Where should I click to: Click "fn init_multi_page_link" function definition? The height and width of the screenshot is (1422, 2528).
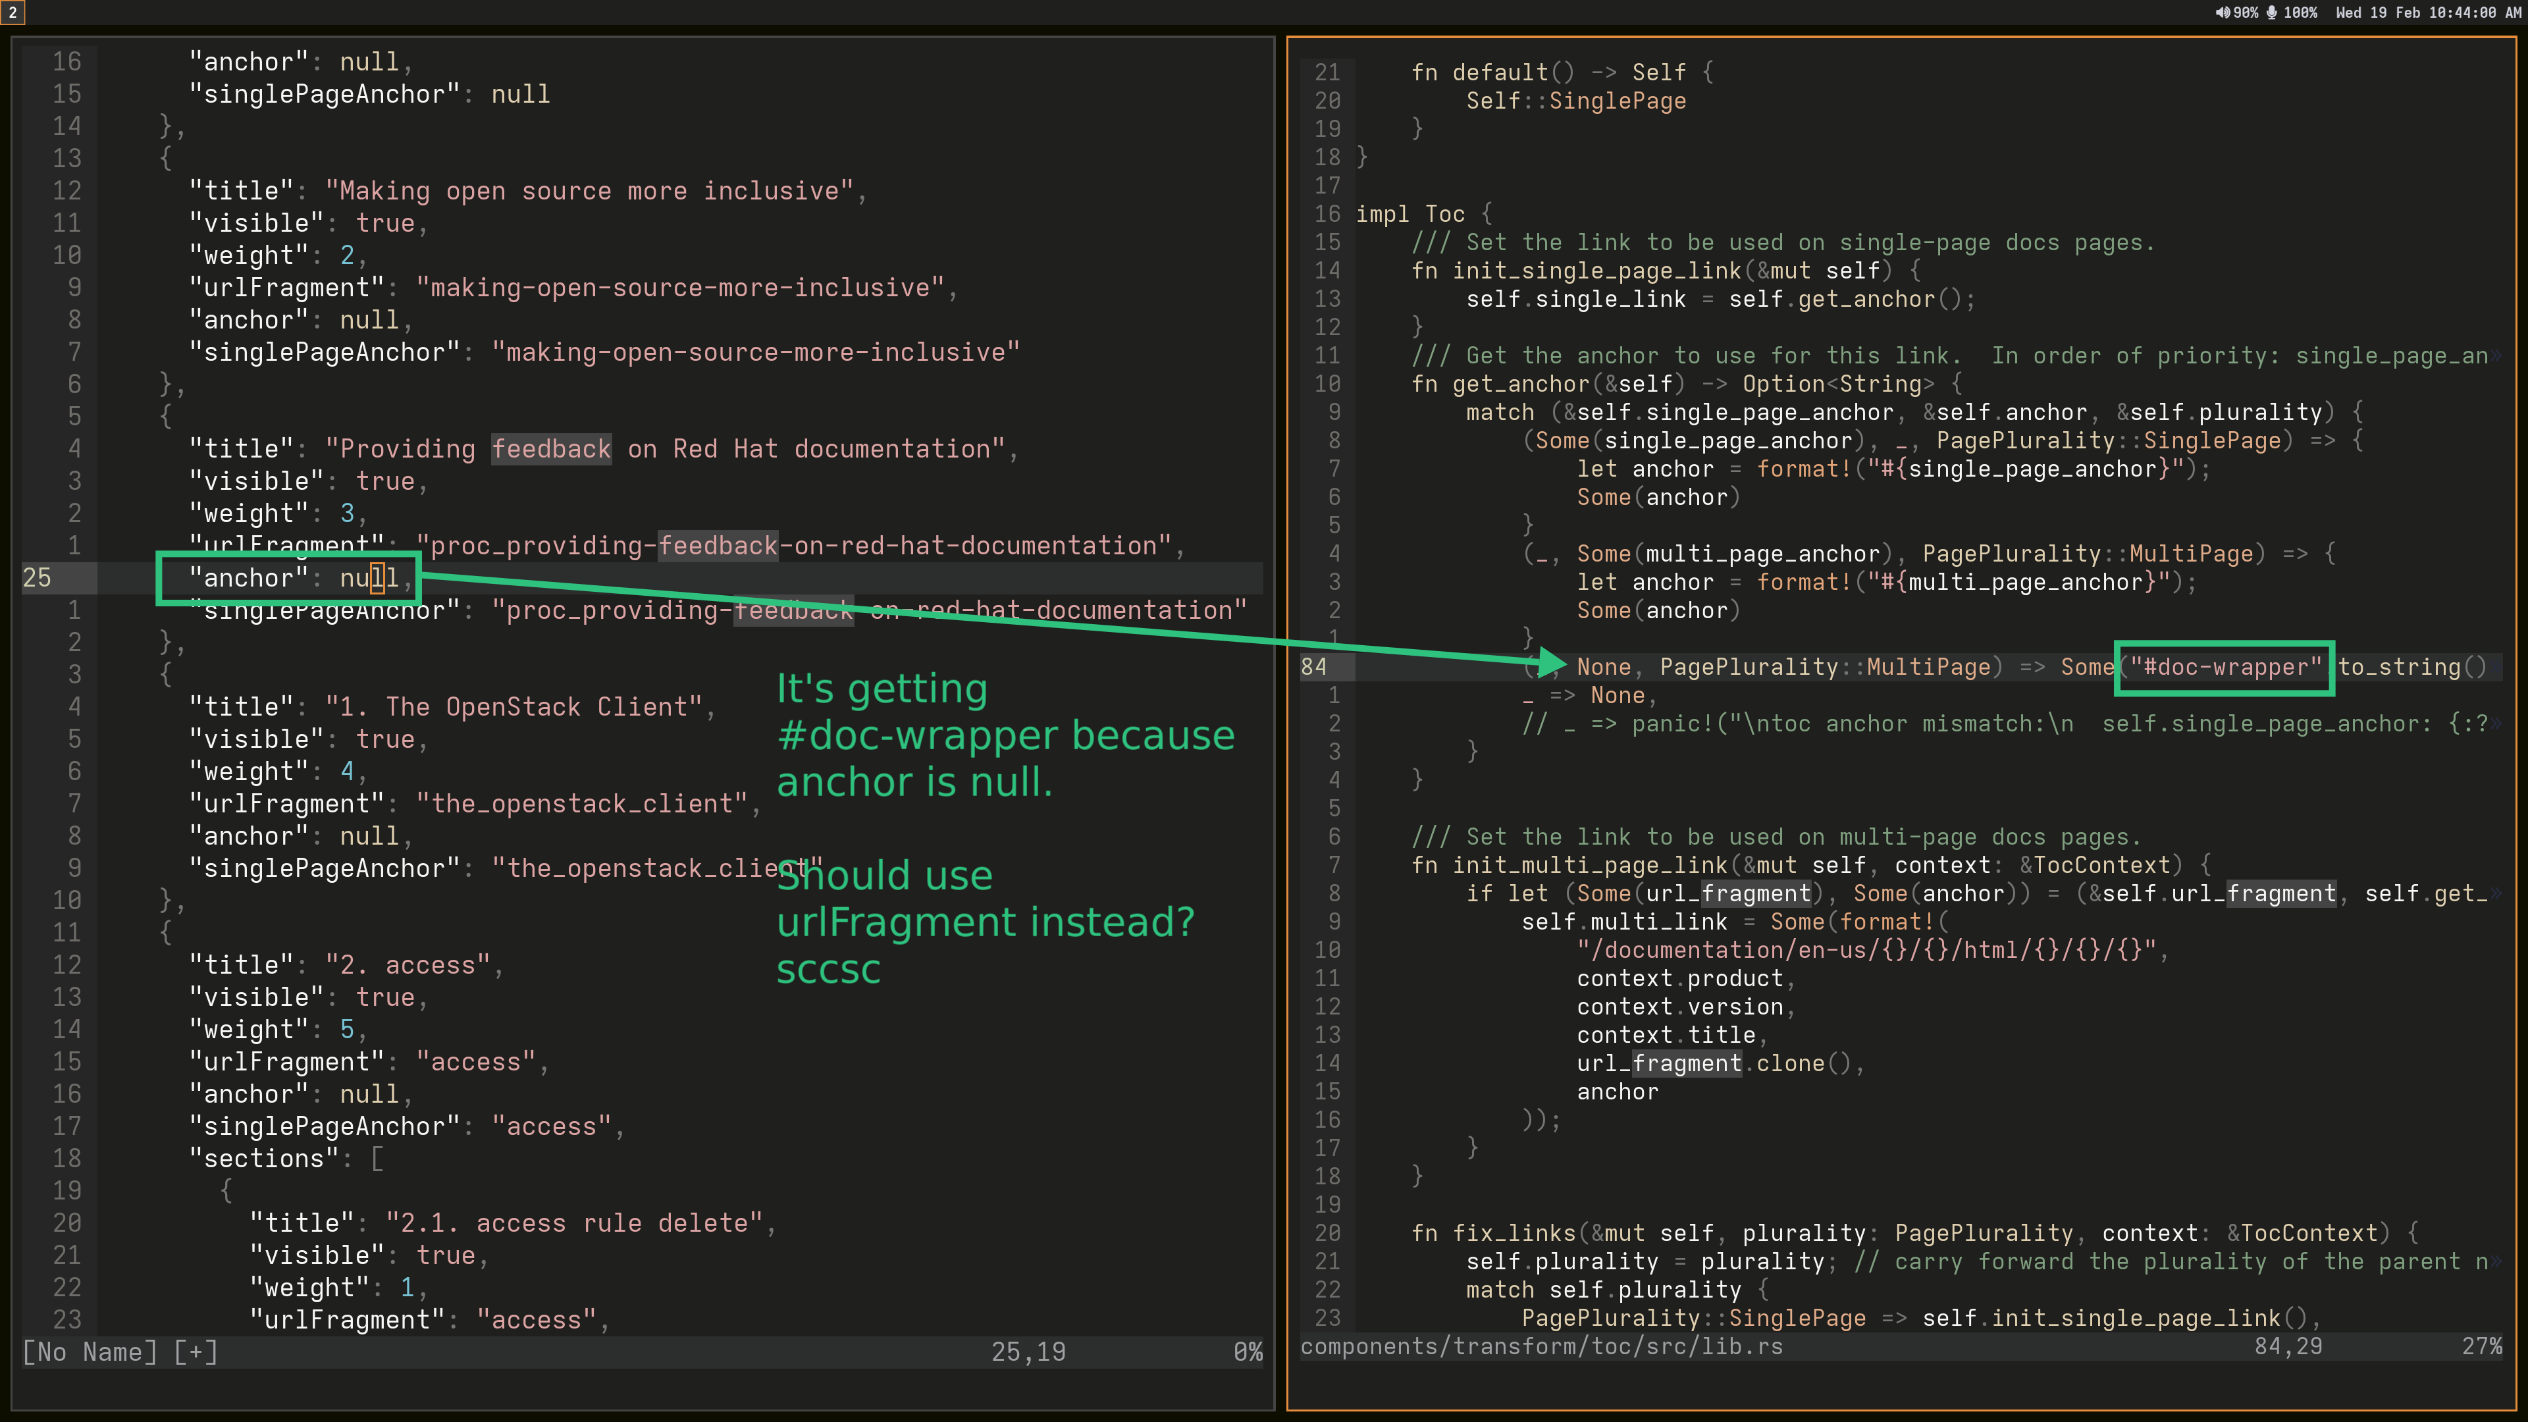click(1590, 864)
